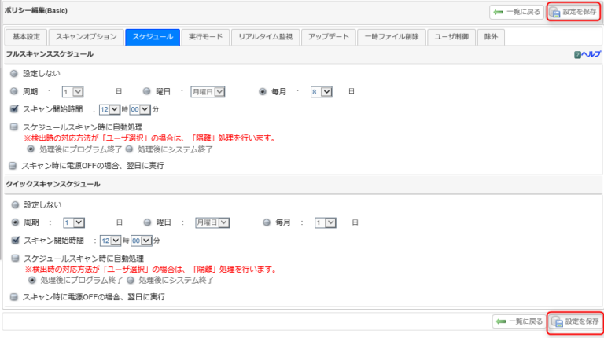Click the クイックスキャンスケジュール section heading
Screen dimensions: 604x338
click(53, 185)
